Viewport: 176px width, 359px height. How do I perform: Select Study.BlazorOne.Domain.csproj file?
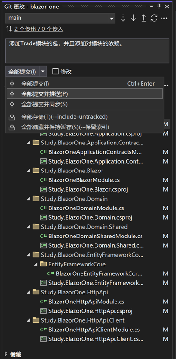pos(90,217)
